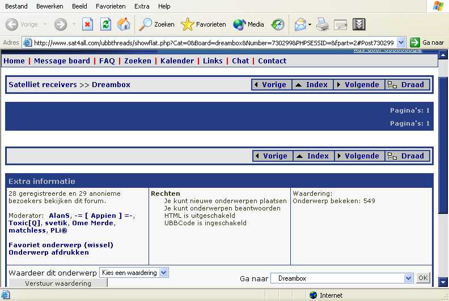Go to the Home site link
The image size is (449, 301).
(14, 61)
